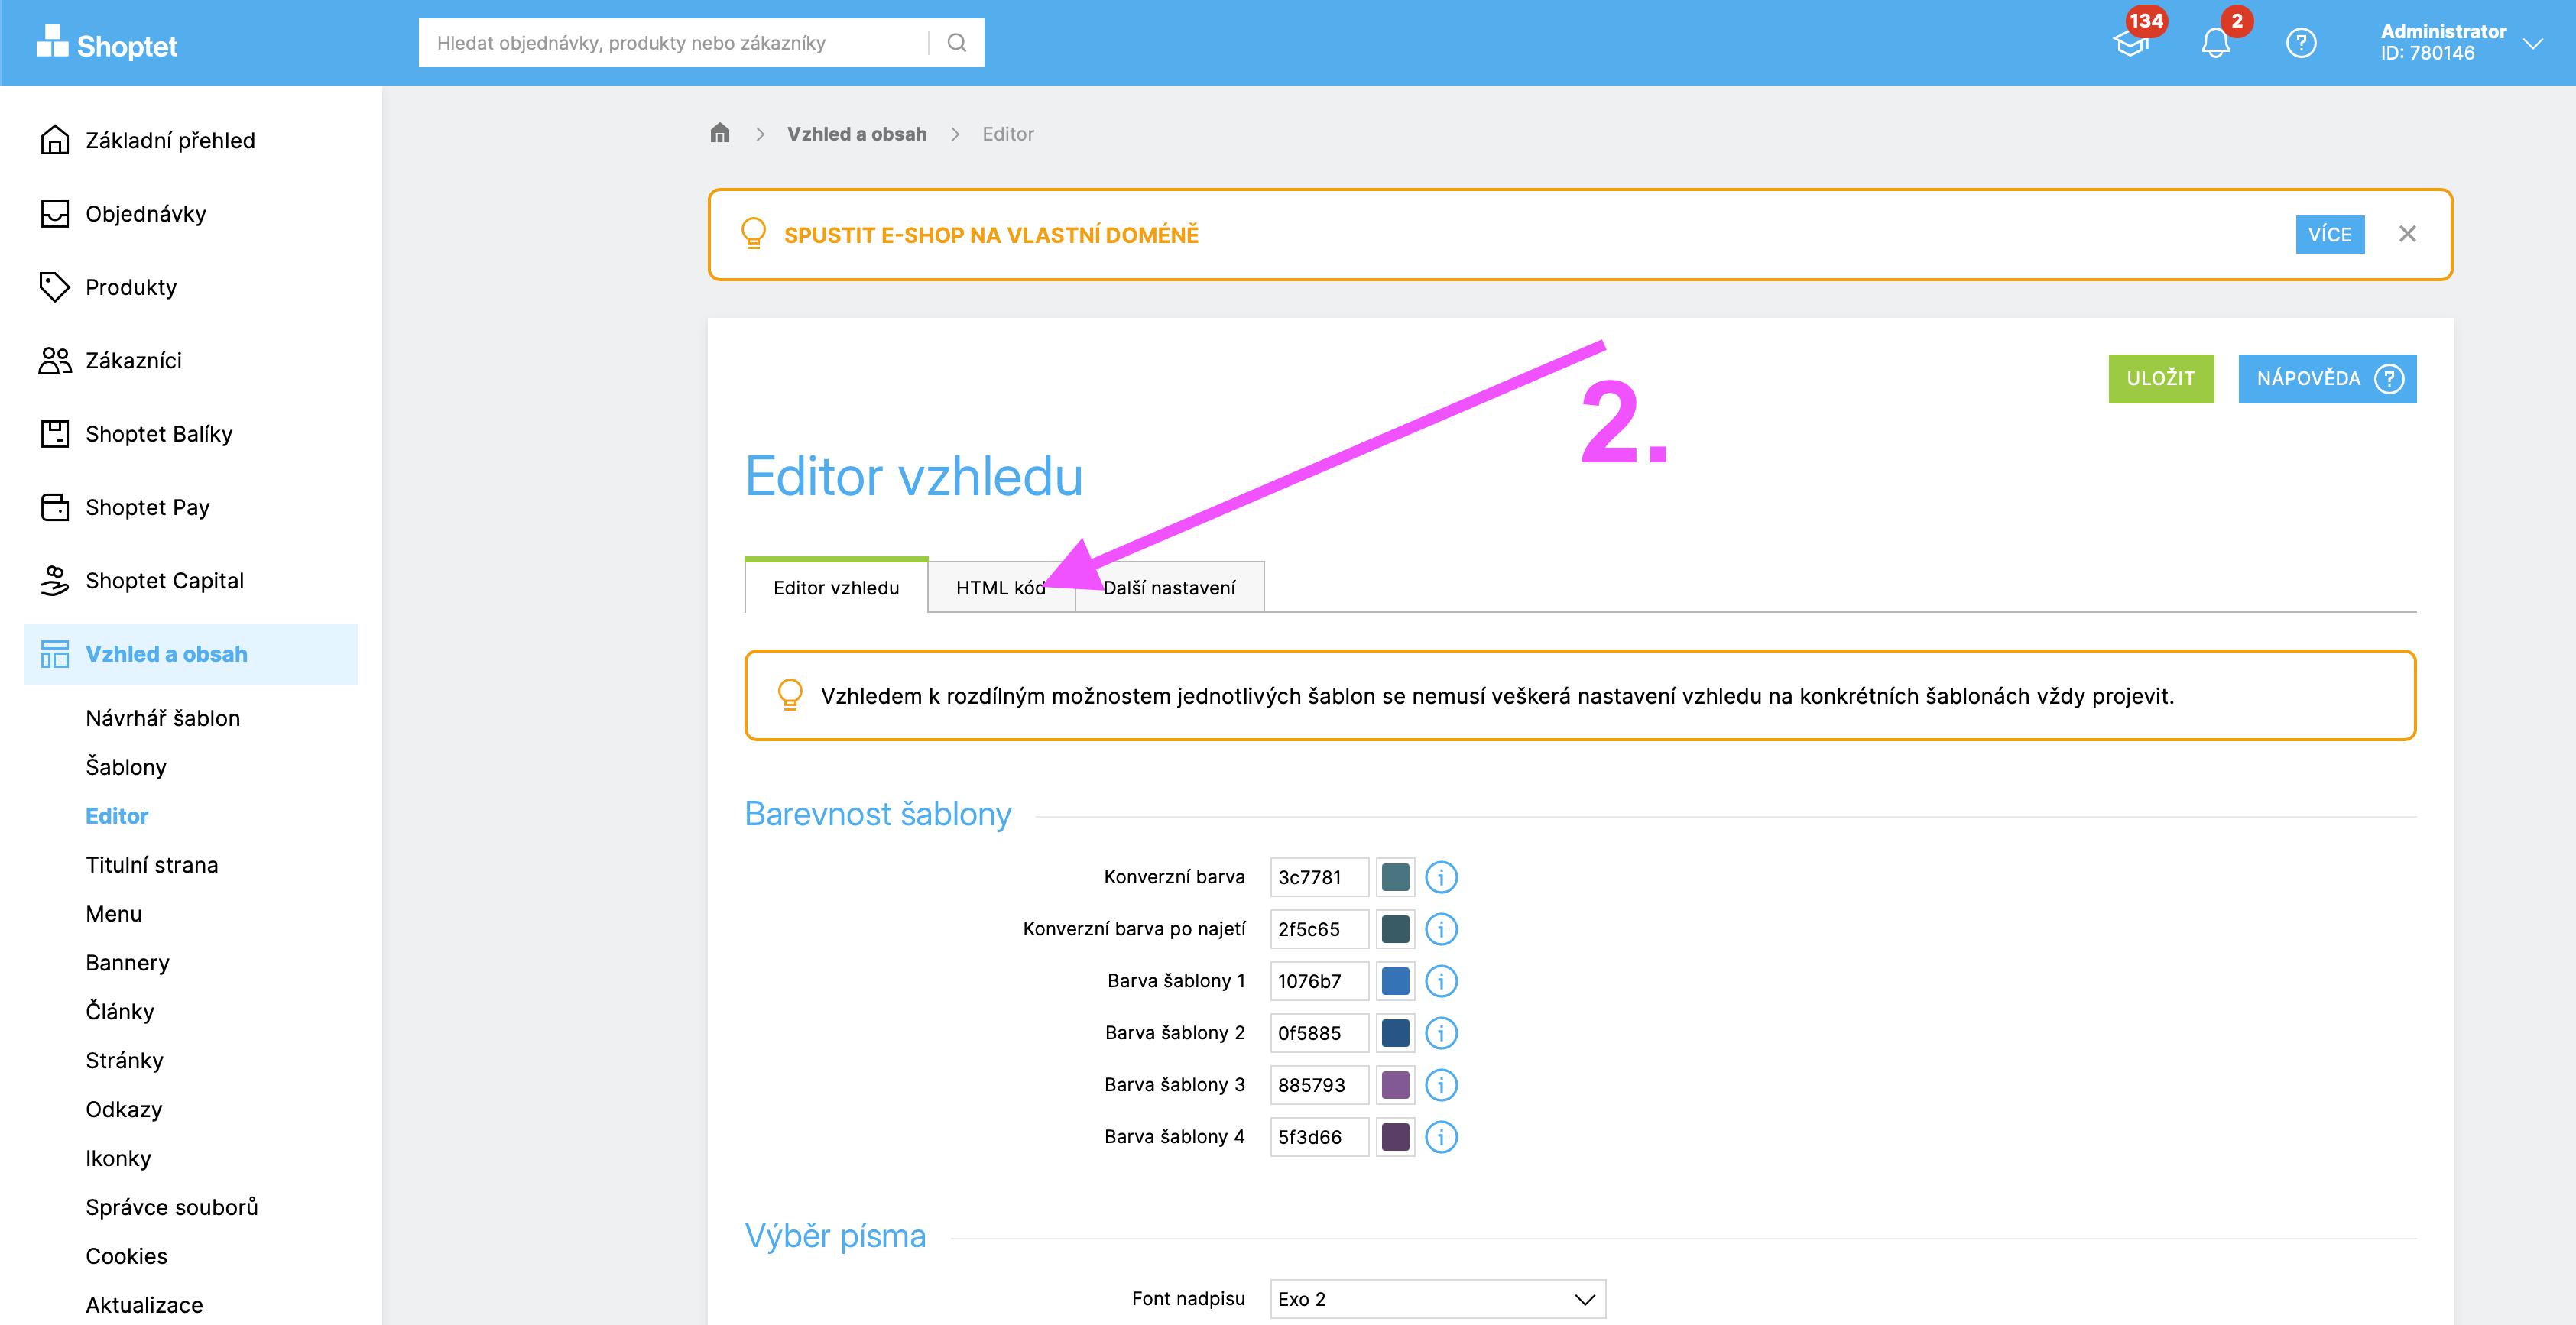Click the help question mark icon in header

point(2300,43)
